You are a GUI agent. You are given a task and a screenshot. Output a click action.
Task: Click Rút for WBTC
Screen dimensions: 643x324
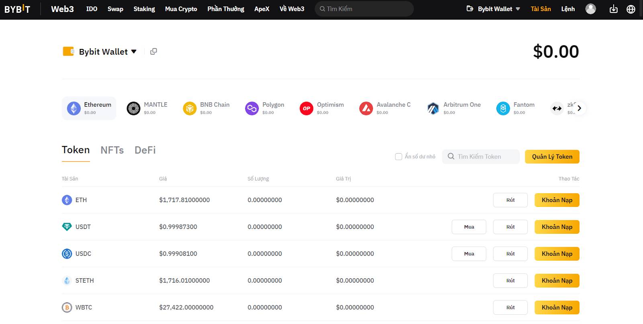coord(510,308)
